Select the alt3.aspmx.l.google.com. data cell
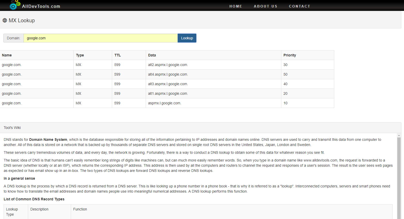This screenshot has height=219, width=404. 213,84
